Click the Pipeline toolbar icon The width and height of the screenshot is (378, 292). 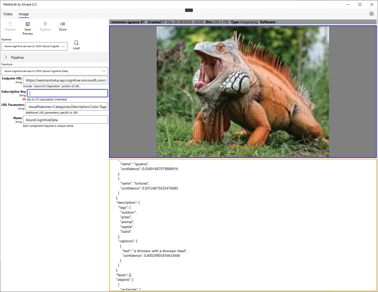click(x=45, y=24)
